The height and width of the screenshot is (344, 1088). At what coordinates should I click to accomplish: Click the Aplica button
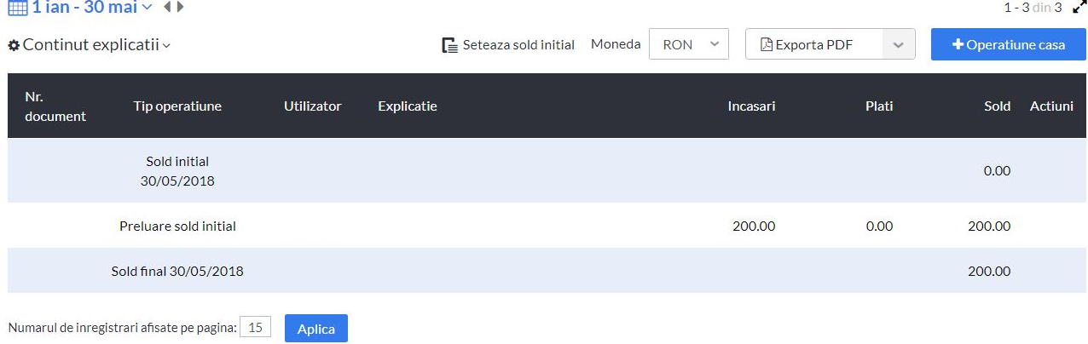click(315, 329)
